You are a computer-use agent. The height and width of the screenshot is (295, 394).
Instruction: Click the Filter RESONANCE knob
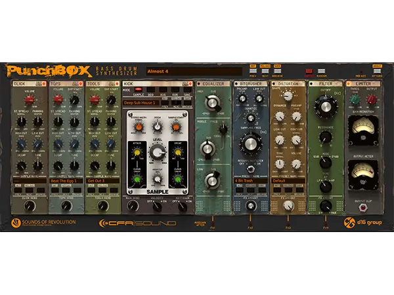(326, 137)
